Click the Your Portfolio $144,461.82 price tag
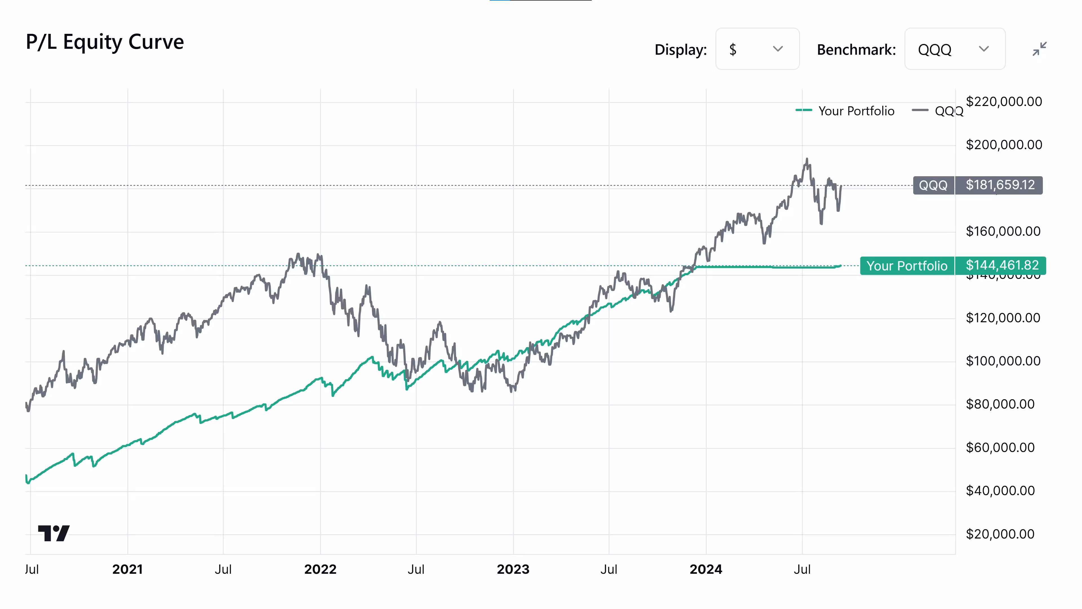 [1002, 266]
